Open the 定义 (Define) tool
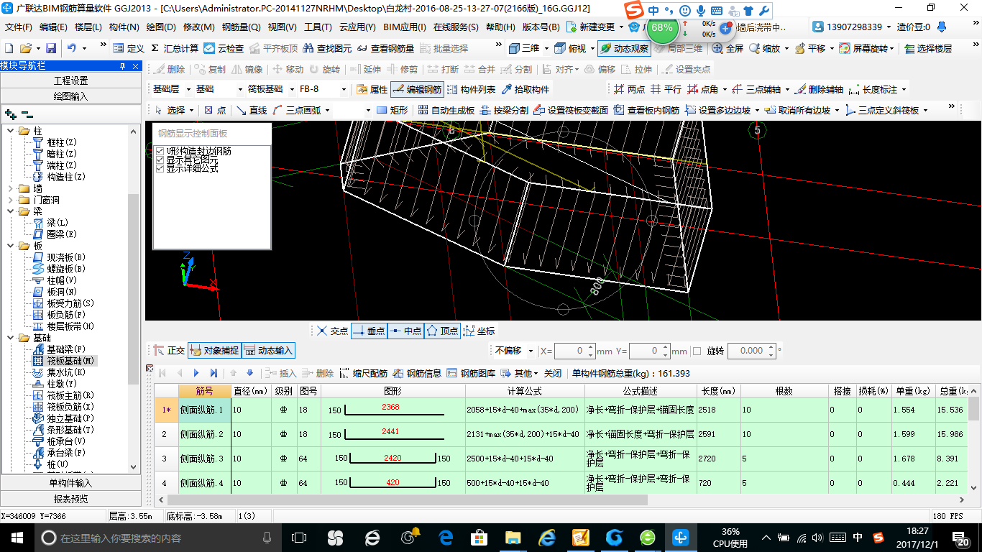Viewport: 982px width, 552px height. (x=129, y=48)
